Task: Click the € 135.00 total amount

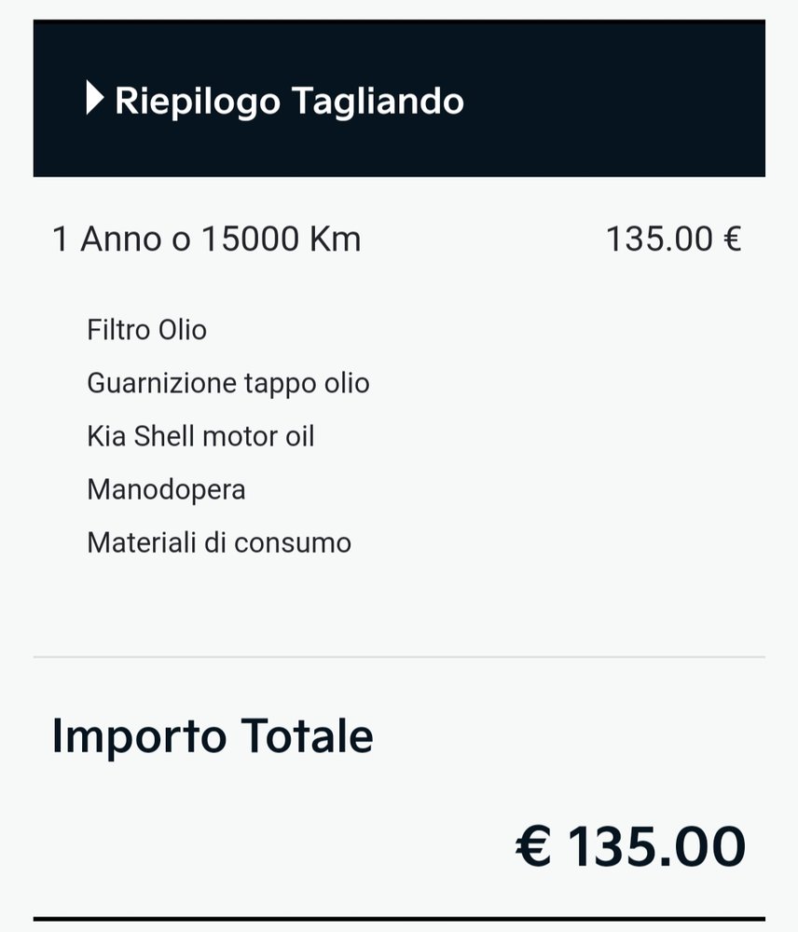Action: [x=630, y=846]
